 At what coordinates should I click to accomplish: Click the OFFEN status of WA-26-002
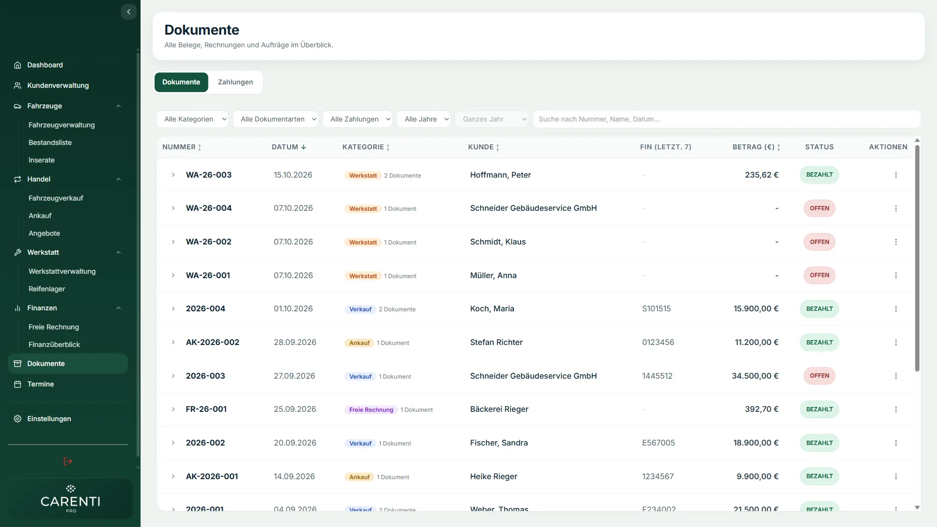(x=819, y=242)
